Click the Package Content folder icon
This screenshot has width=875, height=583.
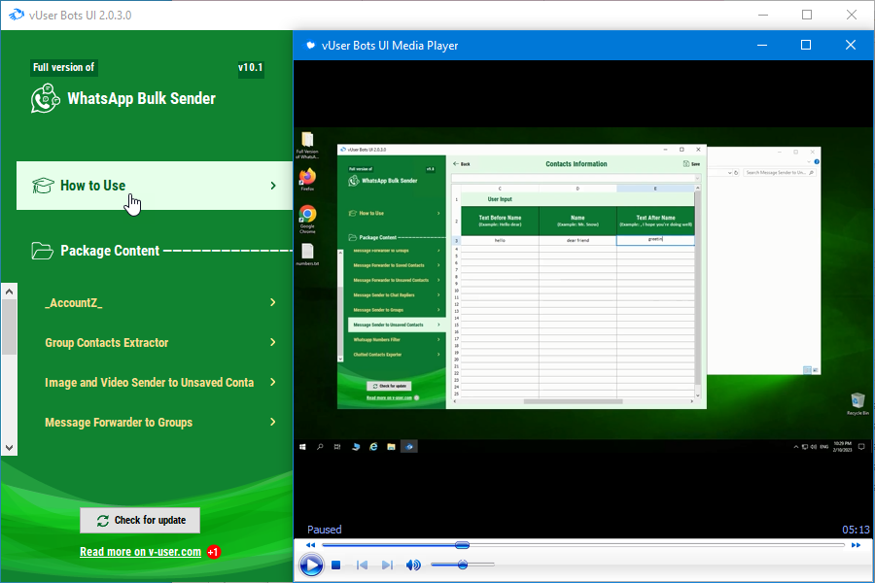tap(43, 251)
